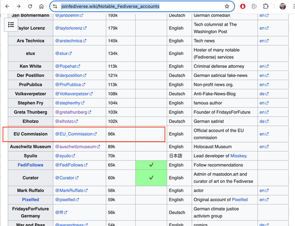
Task: Open Wikipedia en link for Ken White
Action: coord(264,66)
